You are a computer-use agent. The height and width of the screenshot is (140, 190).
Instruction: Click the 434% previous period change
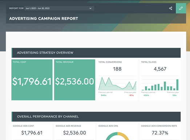coord(146,96)
